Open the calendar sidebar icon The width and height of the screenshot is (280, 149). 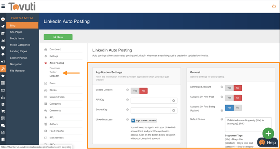(3, 118)
